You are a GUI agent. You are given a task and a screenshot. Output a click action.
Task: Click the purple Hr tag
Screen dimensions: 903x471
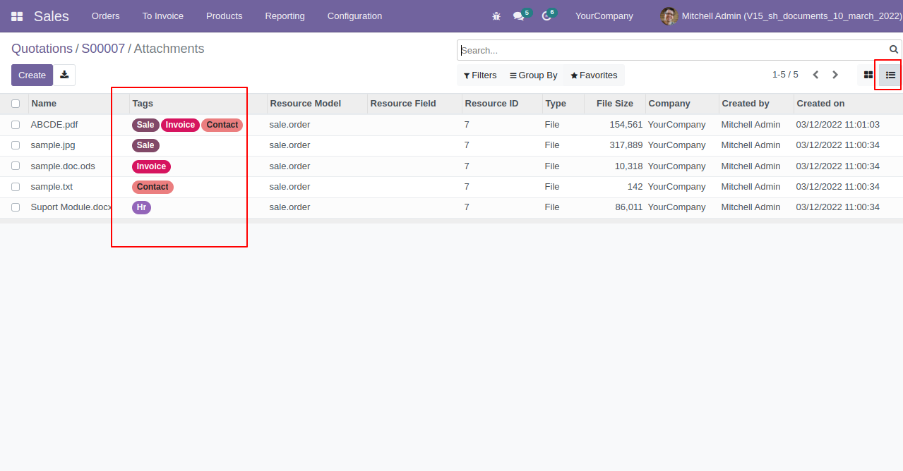point(141,207)
